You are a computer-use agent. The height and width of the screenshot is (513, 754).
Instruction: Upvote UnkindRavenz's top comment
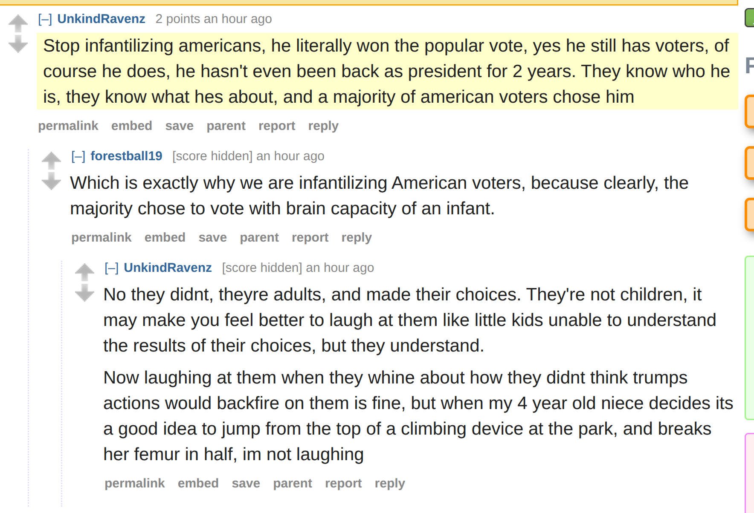point(18,23)
